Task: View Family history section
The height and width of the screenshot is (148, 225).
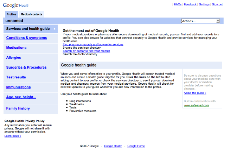Action: pyautogui.click(x=18, y=108)
